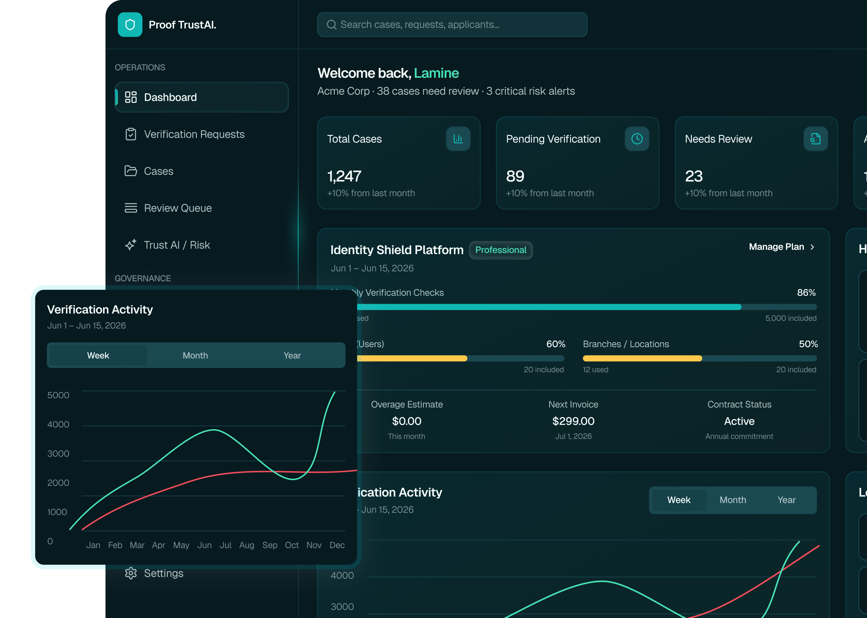Screen dimensions: 867x618
Task: Click the search magnifier icon
Action: pyautogui.click(x=331, y=25)
